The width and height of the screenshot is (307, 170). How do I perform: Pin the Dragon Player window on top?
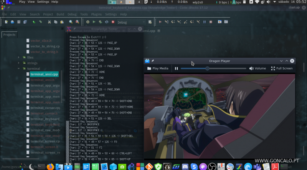[152, 61]
